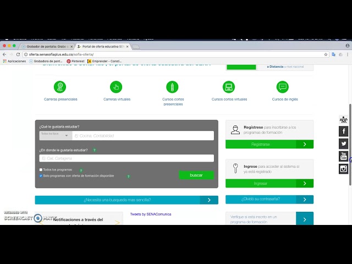
Task: Select the Carreras virtuales hand icon
Action: coord(116,87)
